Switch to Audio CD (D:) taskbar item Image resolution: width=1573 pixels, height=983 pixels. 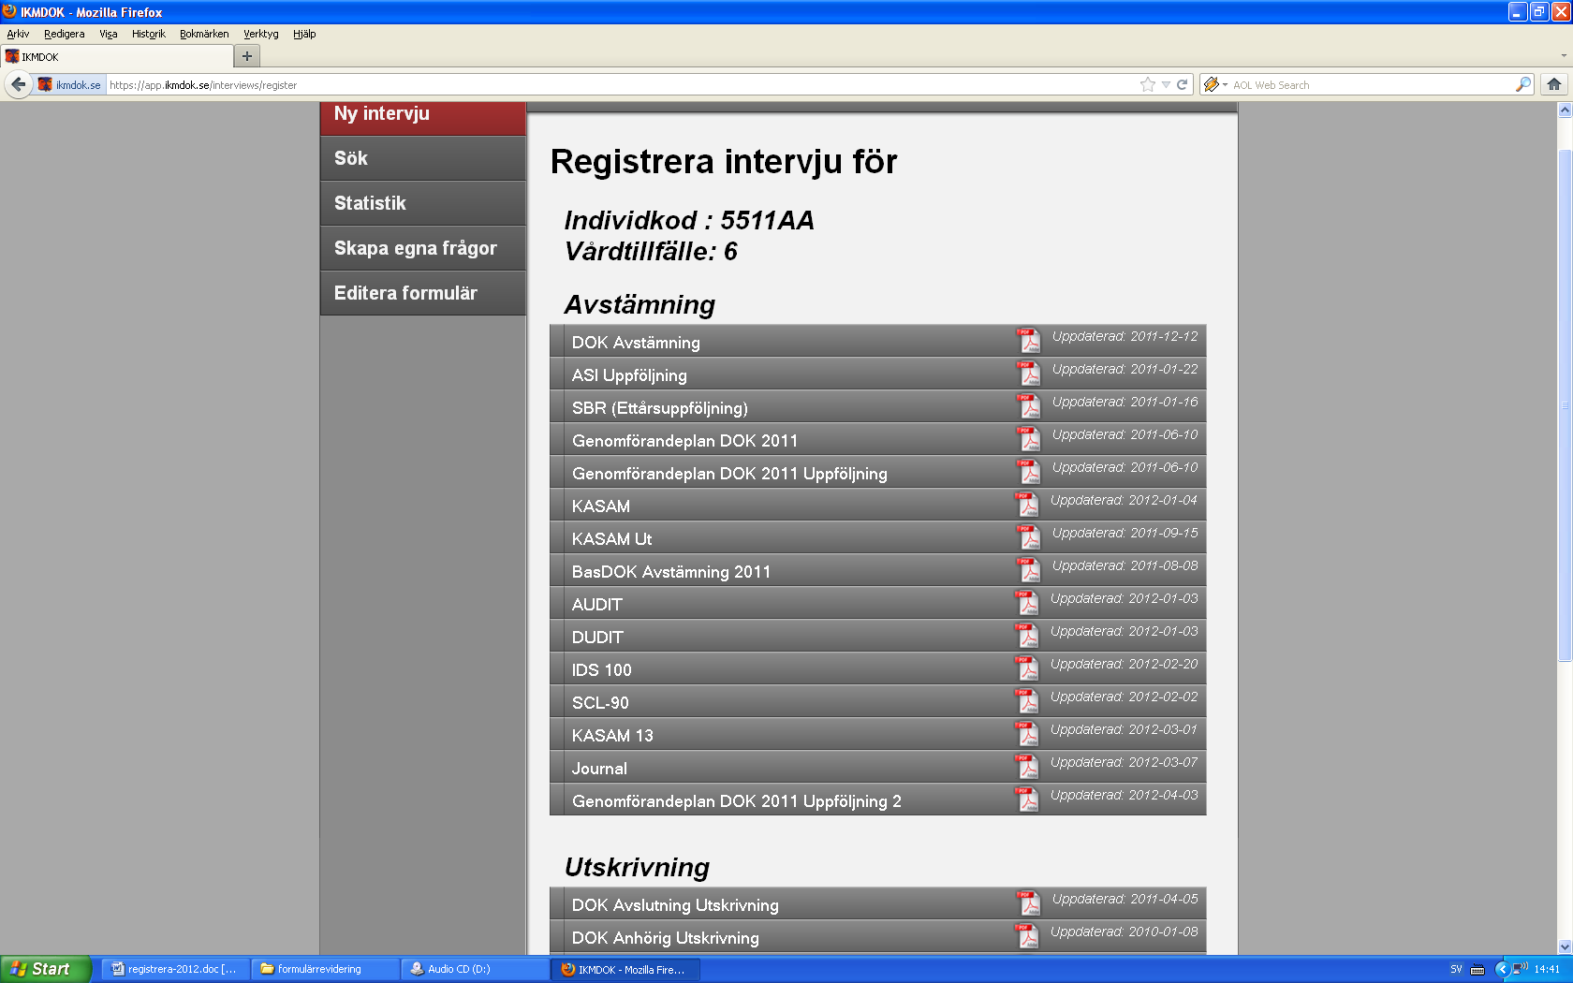474,969
